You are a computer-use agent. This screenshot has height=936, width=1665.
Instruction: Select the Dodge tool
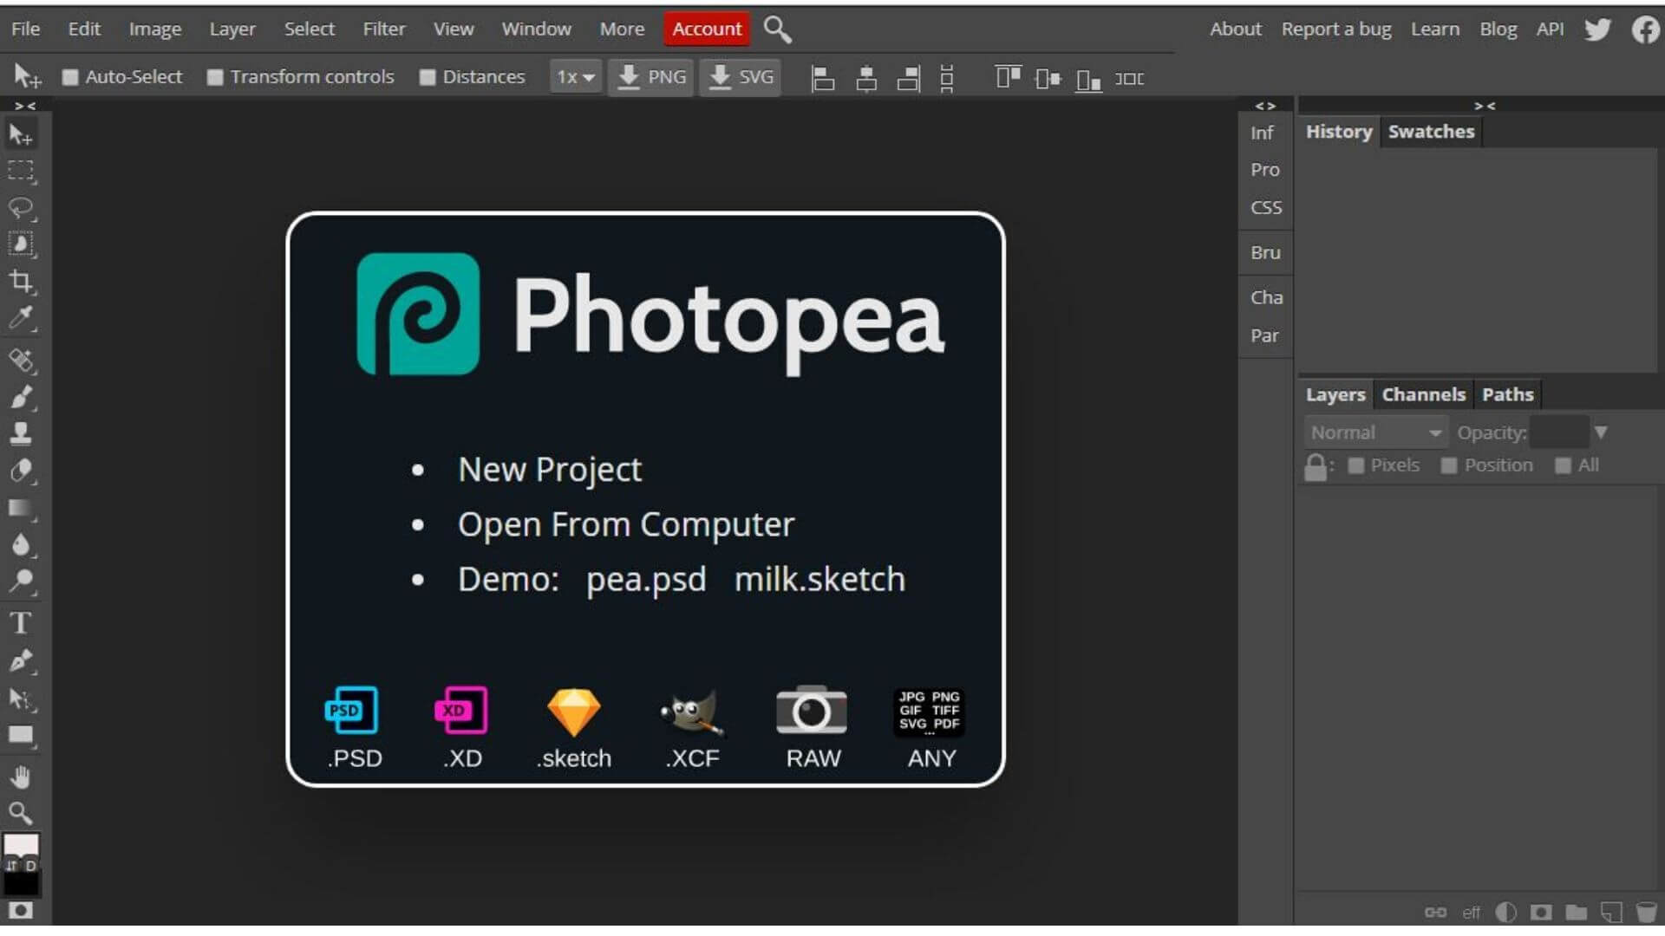[21, 581]
